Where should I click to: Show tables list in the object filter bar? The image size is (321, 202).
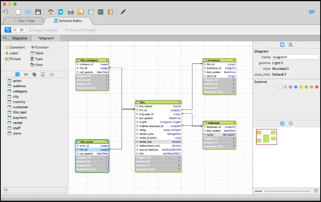pos(17,74)
